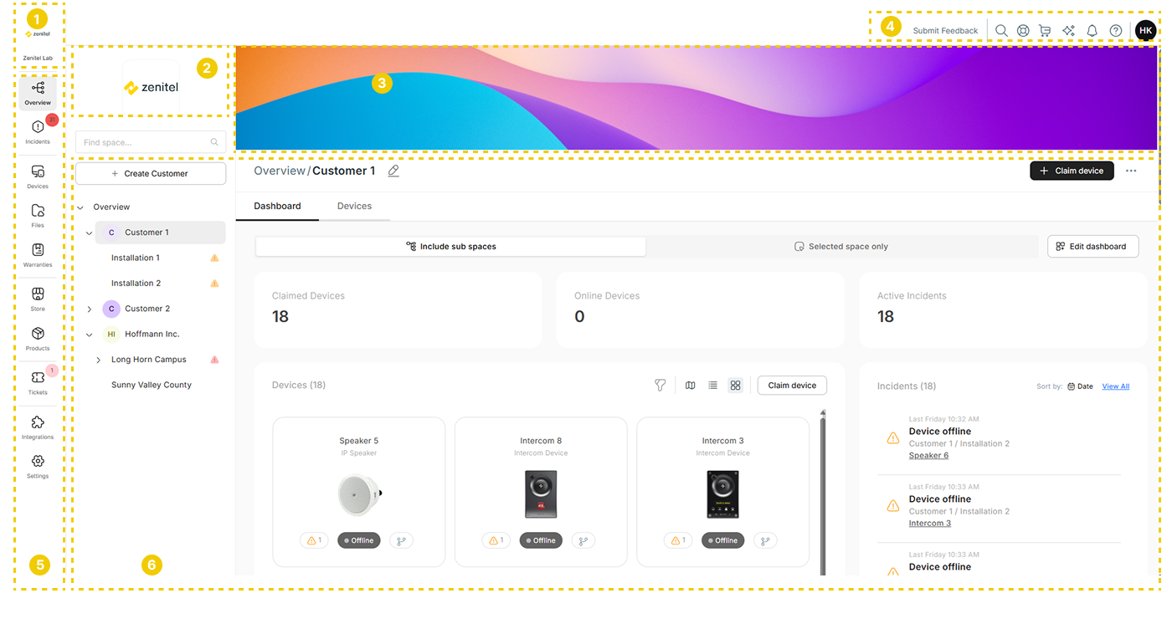The image size is (1172, 629).
Task: Open notifications bell icon
Action: click(x=1092, y=31)
